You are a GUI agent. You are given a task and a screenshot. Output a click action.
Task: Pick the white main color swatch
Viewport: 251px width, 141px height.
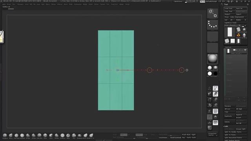click(210, 74)
